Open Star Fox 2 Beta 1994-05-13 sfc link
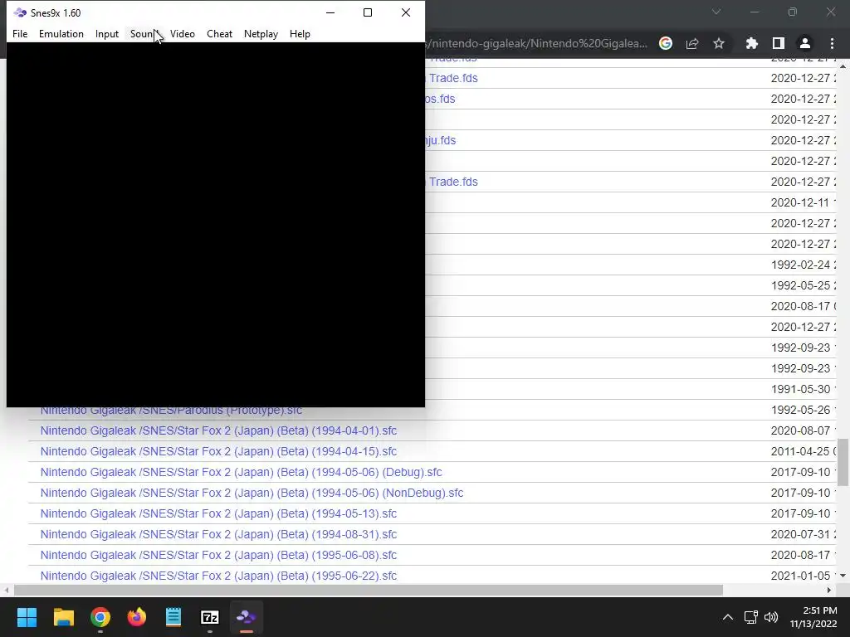Image resolution: width=850 pixels, height=637 pixels. pyautogui.click(x=218, y=513)
